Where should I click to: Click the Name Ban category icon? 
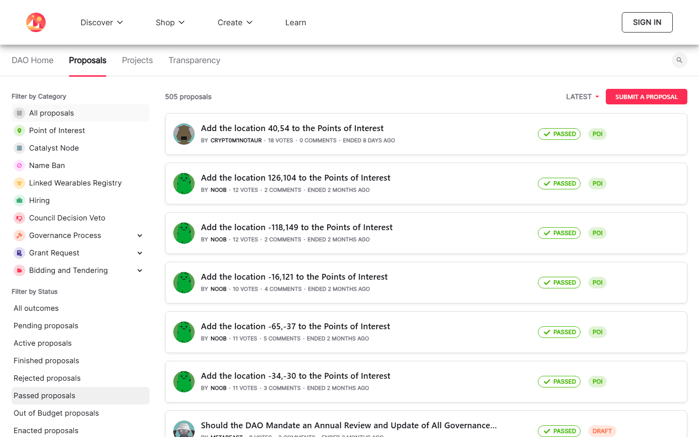[19, 166]
